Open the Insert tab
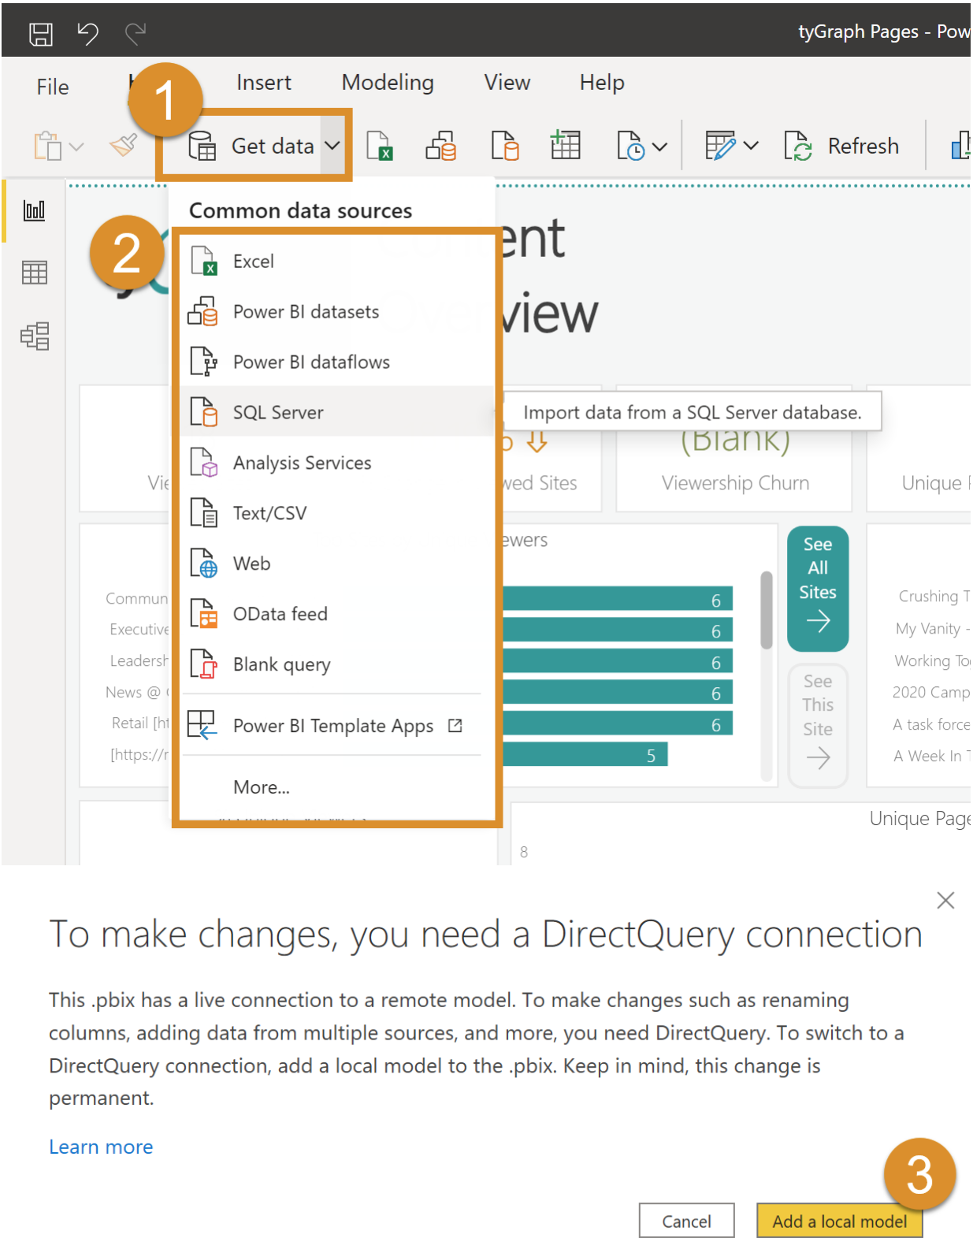 264,83
